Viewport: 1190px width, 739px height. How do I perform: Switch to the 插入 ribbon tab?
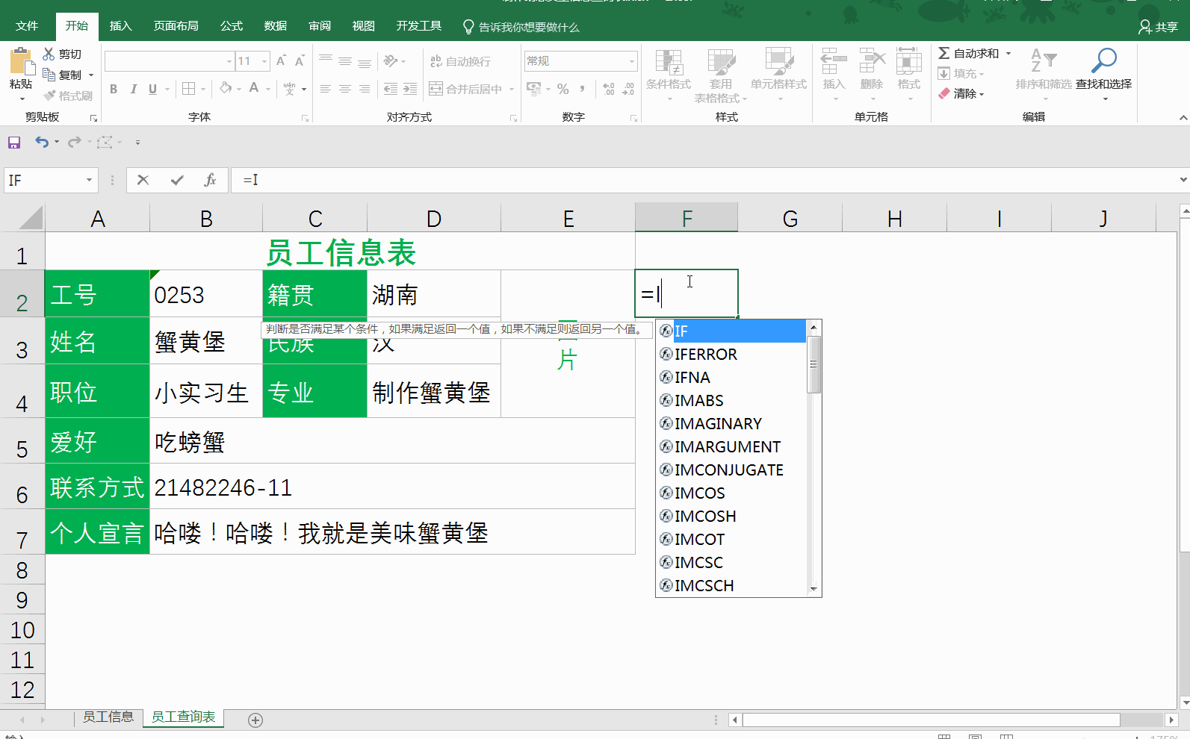[x=120, y=26]
